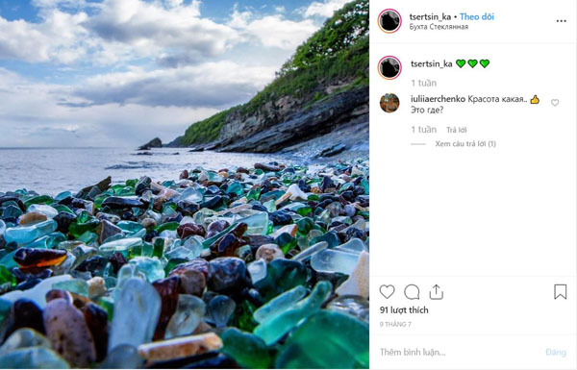Open tsertsin_ka username in the caption
Viewport: 577px width, 370px height.
tap(431, 63)
